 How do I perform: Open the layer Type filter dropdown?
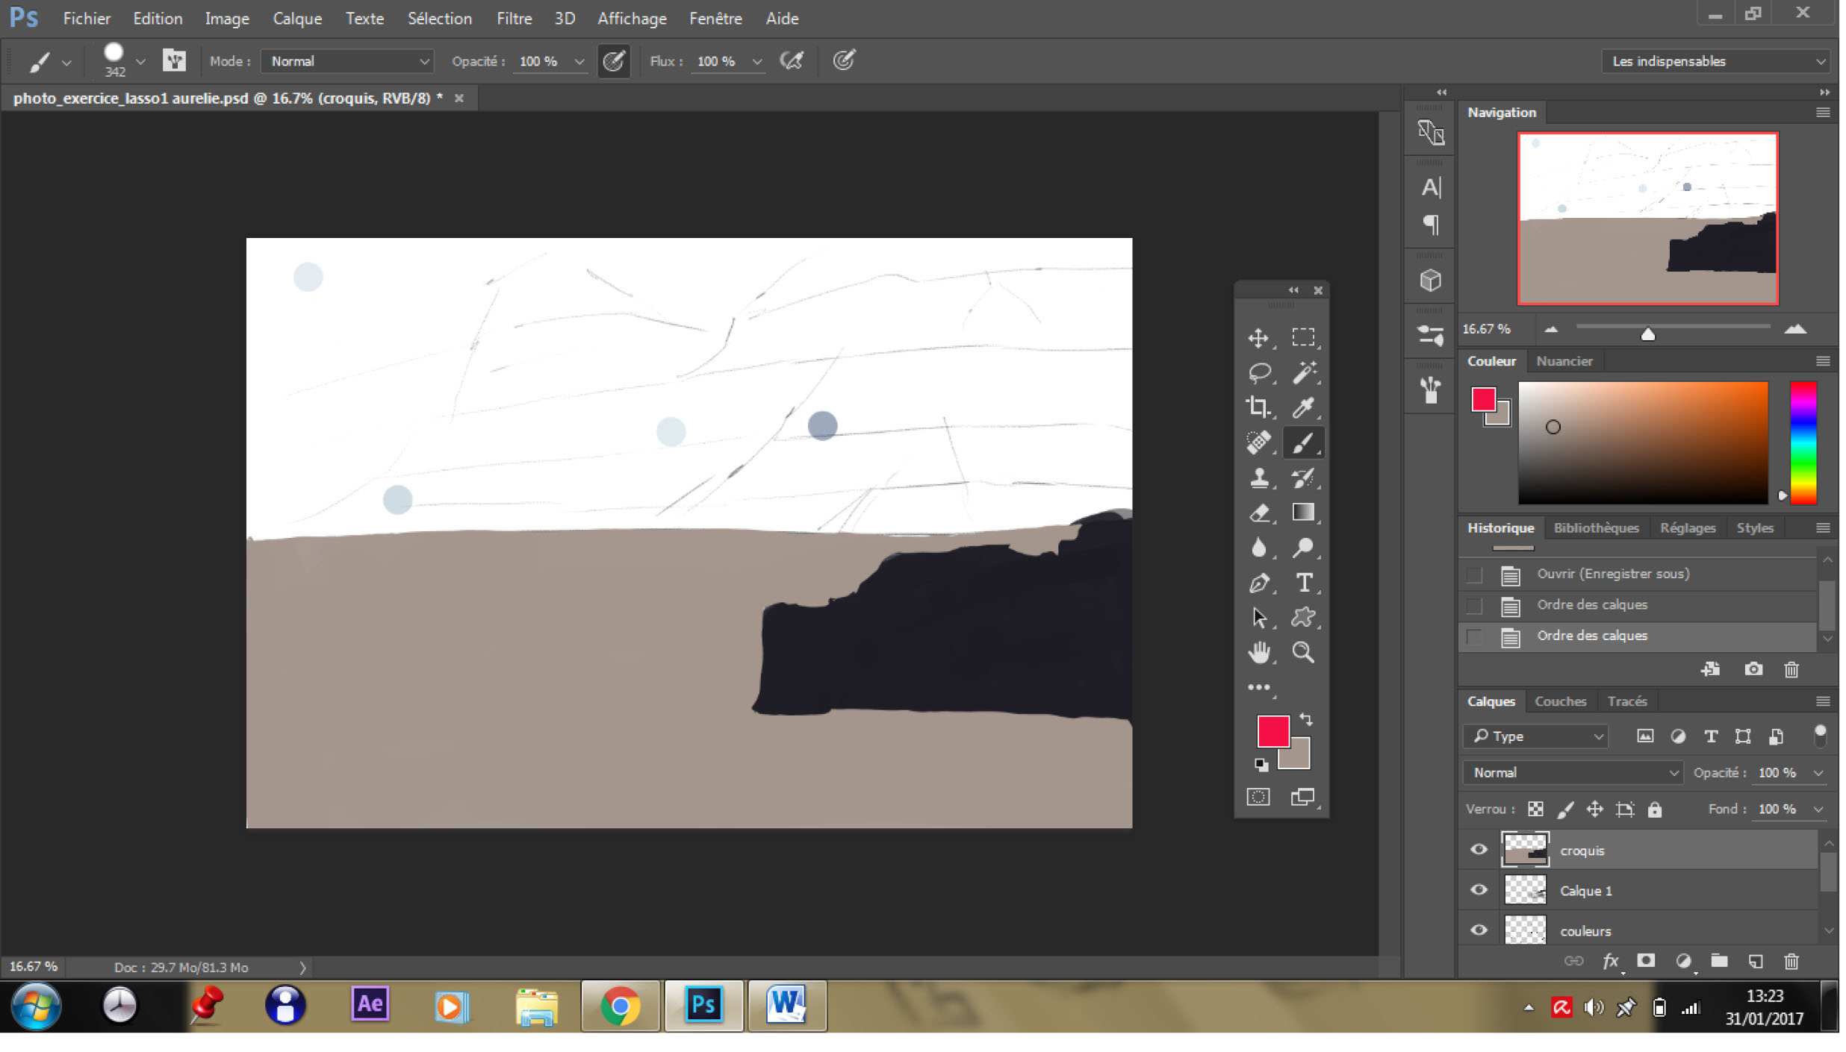tap(1536, 736)
